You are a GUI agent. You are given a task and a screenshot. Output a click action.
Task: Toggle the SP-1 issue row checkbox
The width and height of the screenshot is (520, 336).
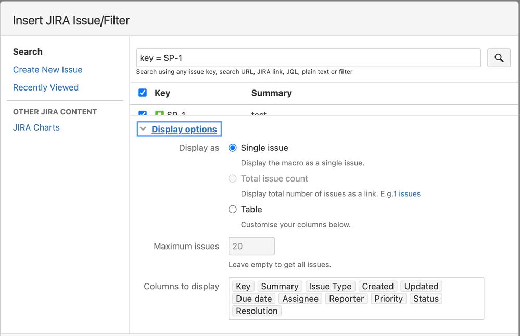(x=143, y=113)
